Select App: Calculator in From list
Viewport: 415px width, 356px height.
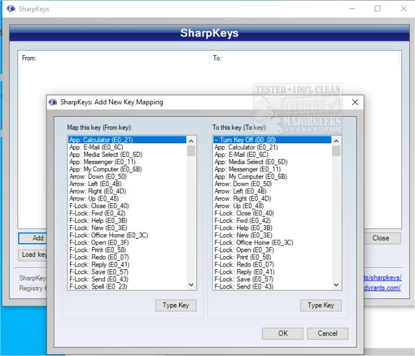point(127,140)
